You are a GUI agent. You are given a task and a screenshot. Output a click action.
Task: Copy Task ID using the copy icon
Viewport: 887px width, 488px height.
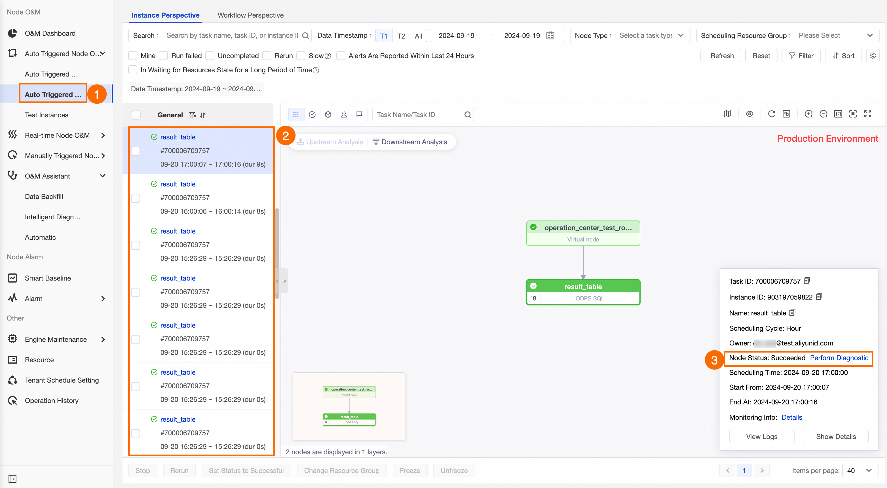pos(807,281)
